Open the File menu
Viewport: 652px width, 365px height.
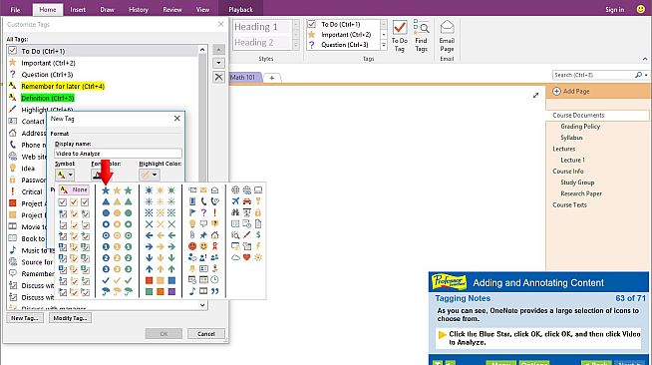15,9
